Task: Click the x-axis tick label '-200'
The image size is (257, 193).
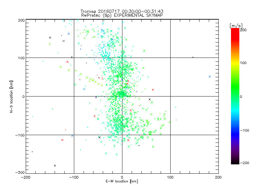Action: click(x=26, y=177)
